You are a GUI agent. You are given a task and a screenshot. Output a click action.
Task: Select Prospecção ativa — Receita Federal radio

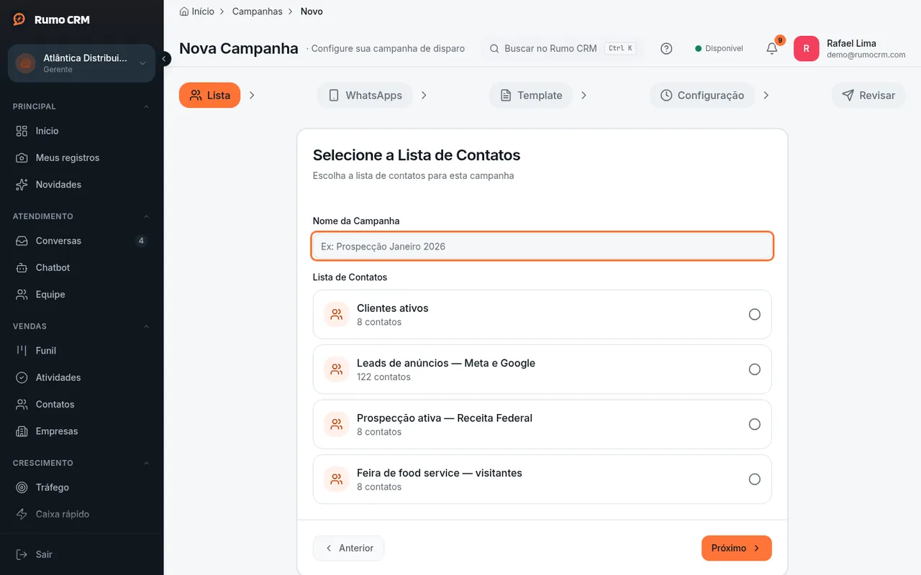pyautogui.click(x=754, y=424)
